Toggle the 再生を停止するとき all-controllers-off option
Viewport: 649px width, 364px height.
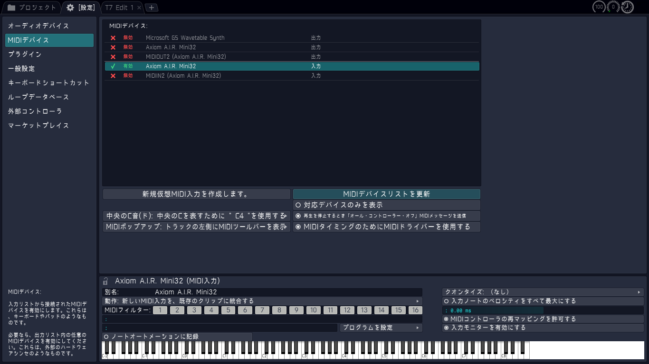point(387,216)
